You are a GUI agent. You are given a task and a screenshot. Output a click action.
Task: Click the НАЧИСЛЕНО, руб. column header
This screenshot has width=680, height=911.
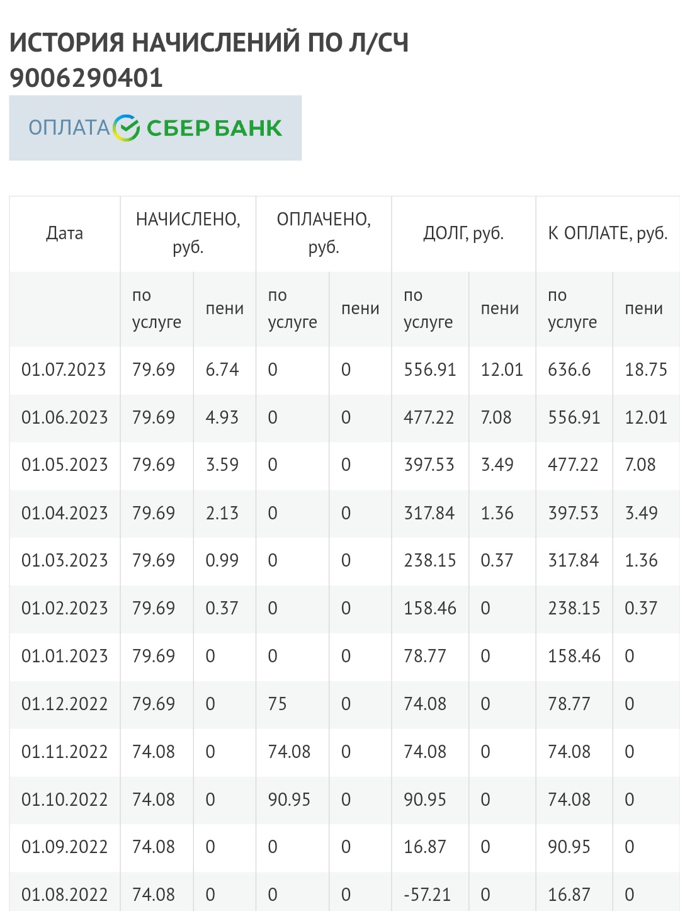click(188, 233)
